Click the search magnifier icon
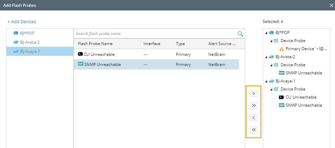 (240, 34)
